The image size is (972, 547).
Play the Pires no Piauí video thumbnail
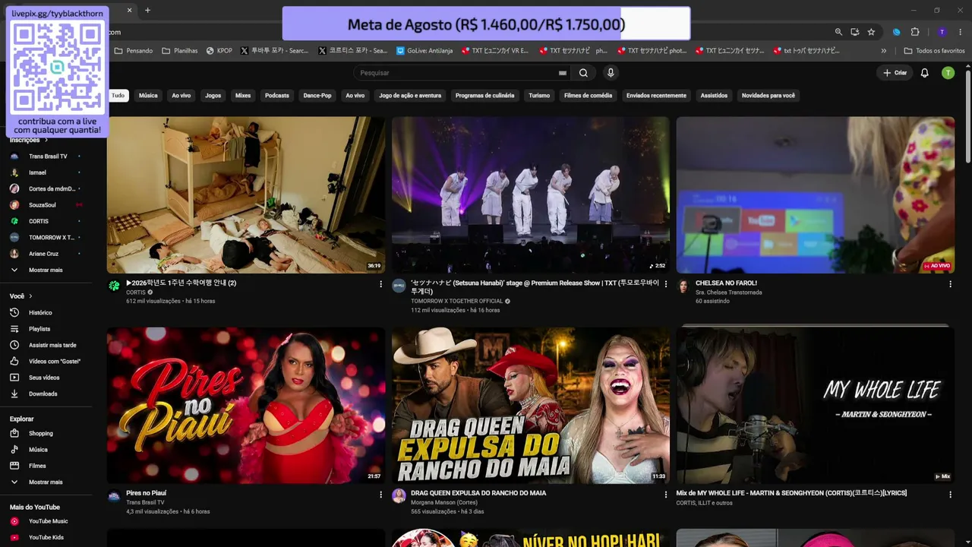(x=246, y=406)
